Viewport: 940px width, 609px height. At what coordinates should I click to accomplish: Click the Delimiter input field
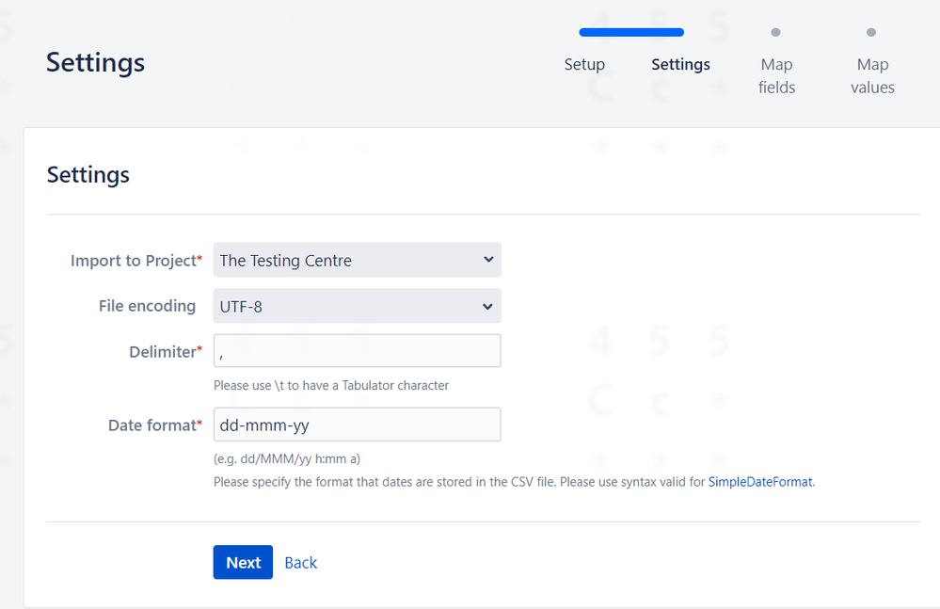[x=358, y=350]
